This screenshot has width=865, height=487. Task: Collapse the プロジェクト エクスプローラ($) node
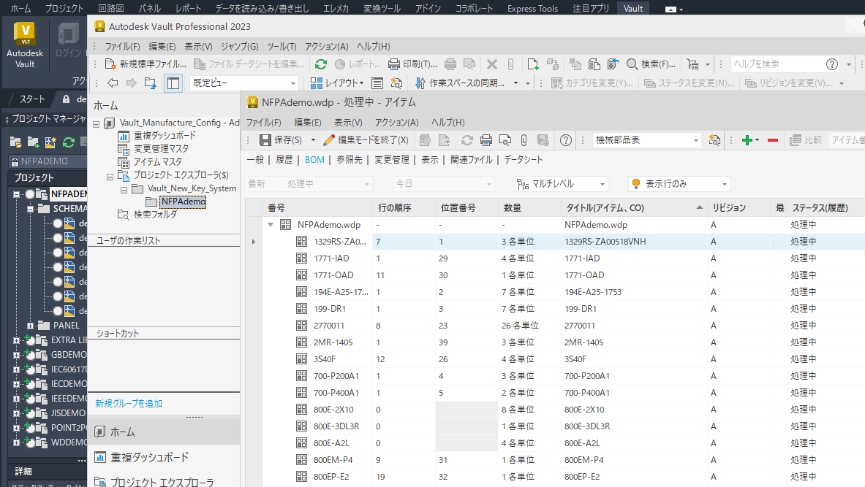pos(110,177)
